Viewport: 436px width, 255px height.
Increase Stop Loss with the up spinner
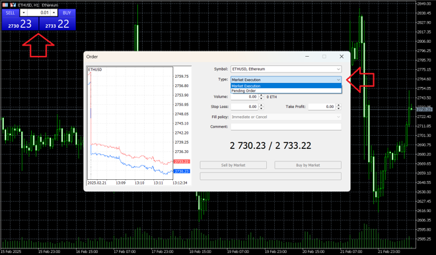point(261,105)
